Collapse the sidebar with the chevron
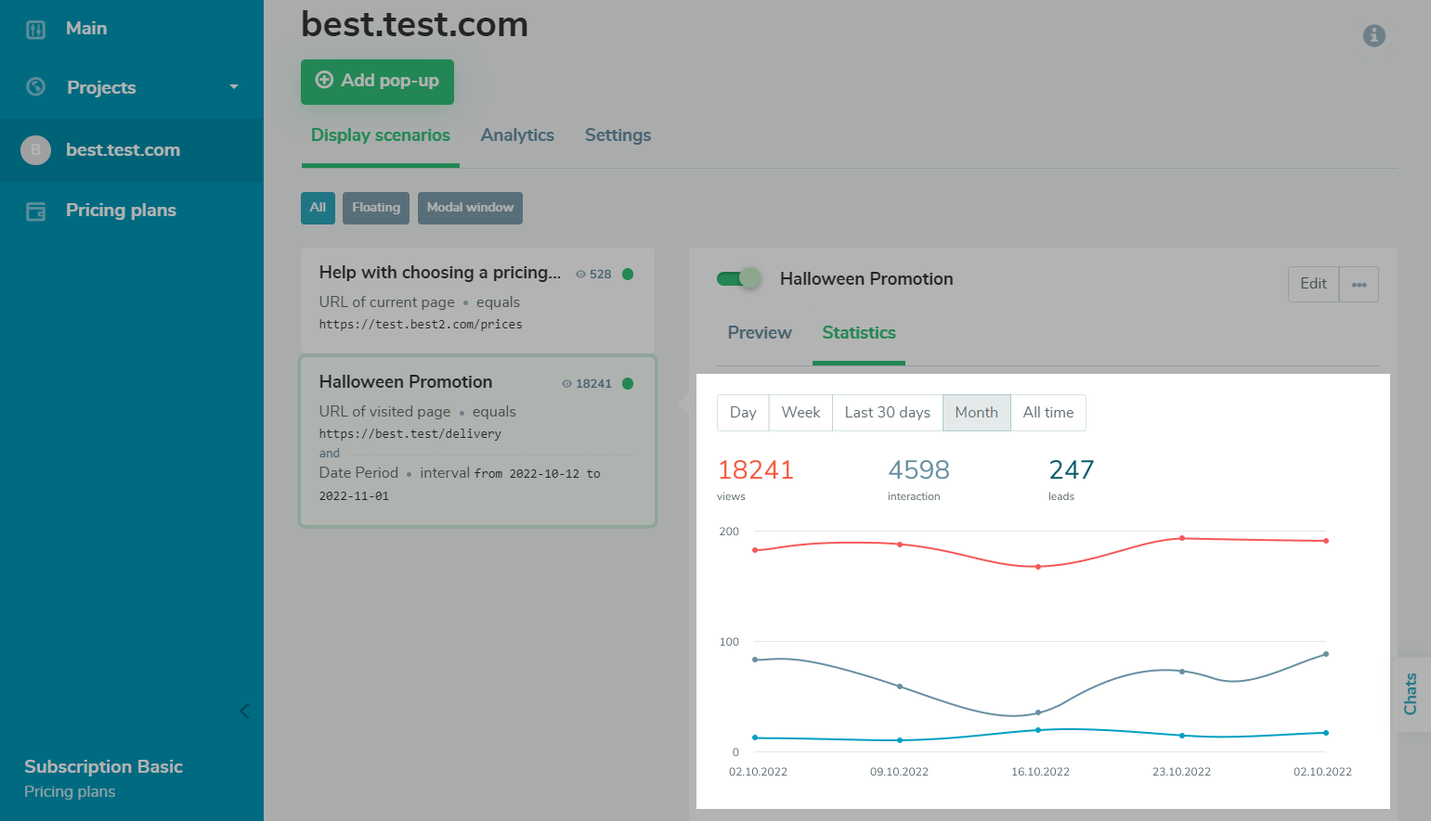Image resolution: width=1431 pixels, height=821 pixels. click(244, 712)
